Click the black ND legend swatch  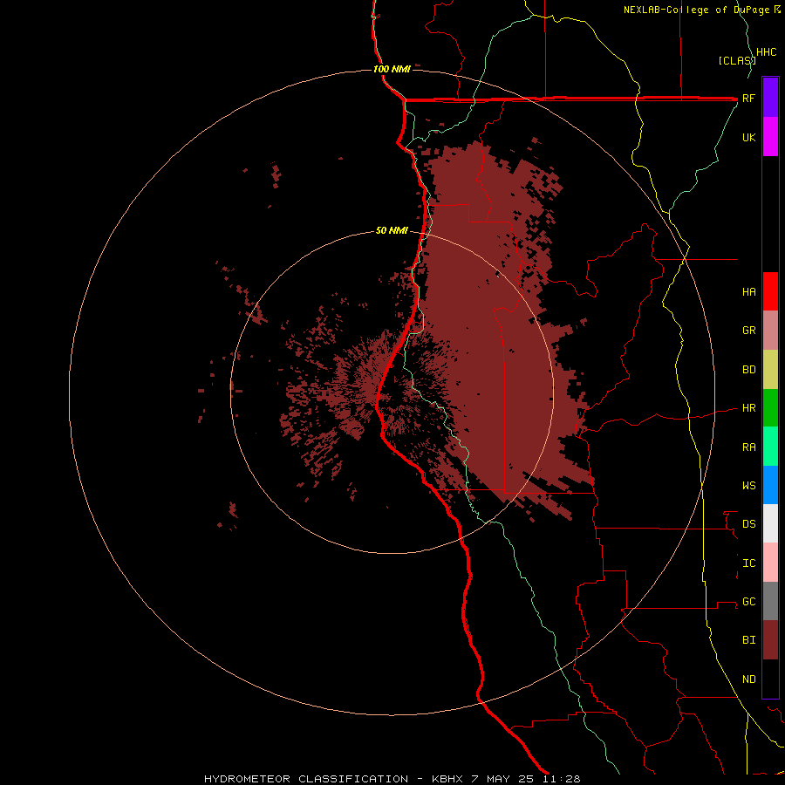pyautogui.click(x=770, y=679)
